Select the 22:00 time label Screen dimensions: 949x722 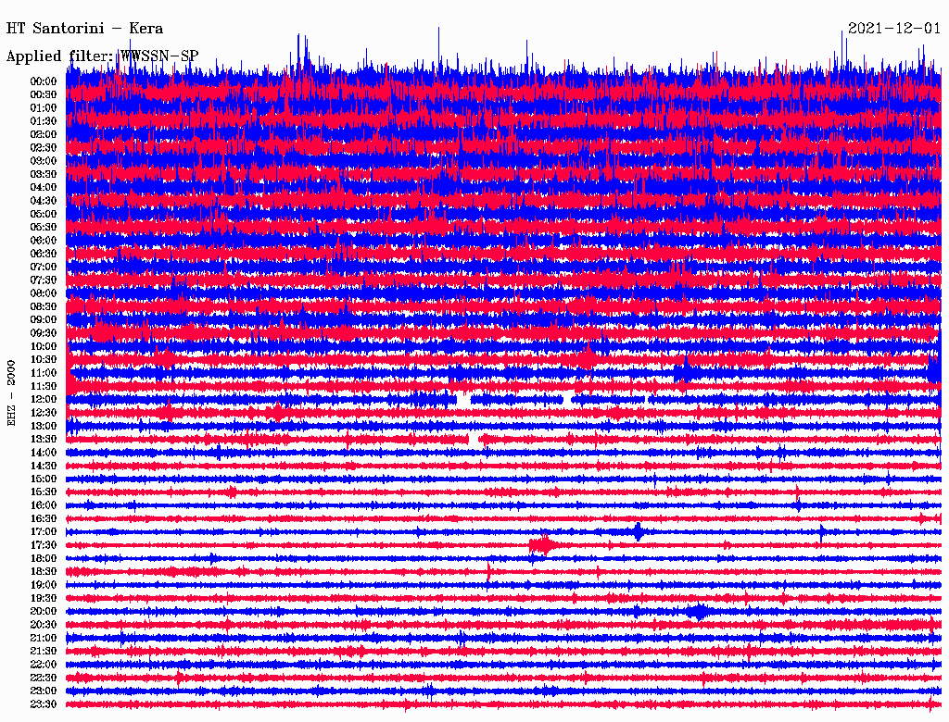[x=44, y=665]
